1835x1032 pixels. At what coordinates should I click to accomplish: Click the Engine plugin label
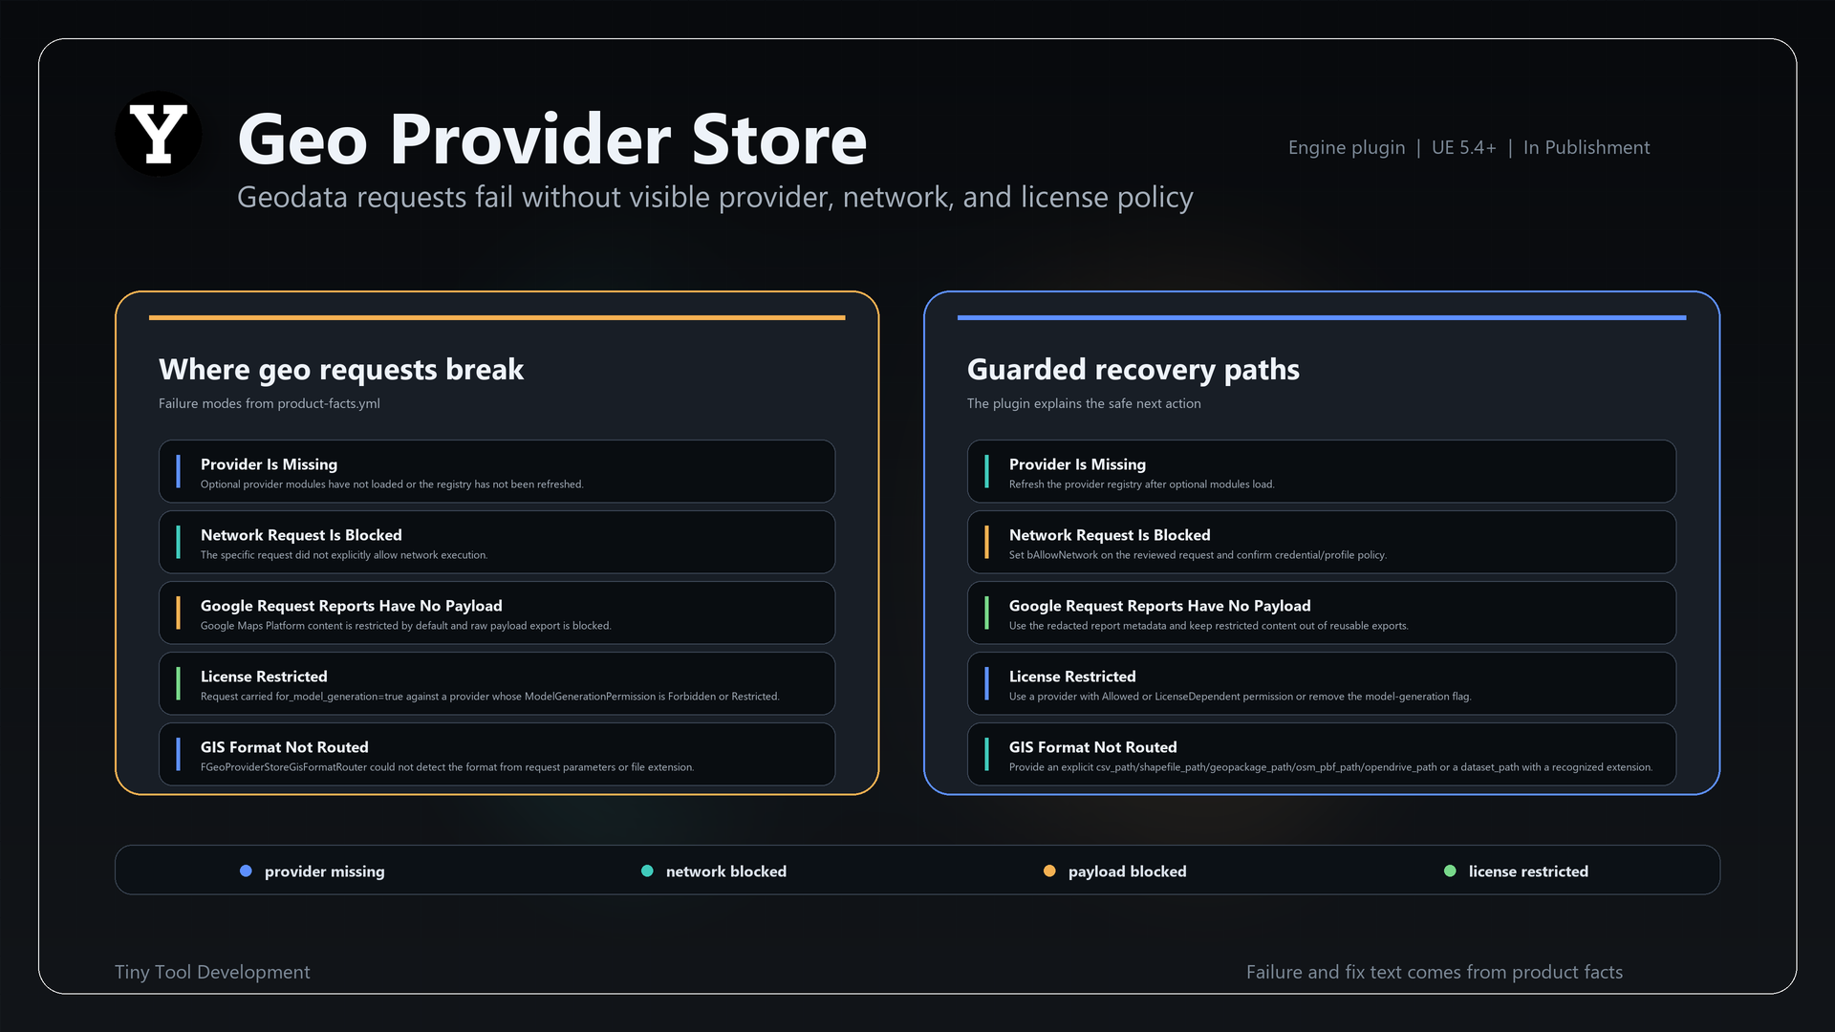(x=1347, y=147)
